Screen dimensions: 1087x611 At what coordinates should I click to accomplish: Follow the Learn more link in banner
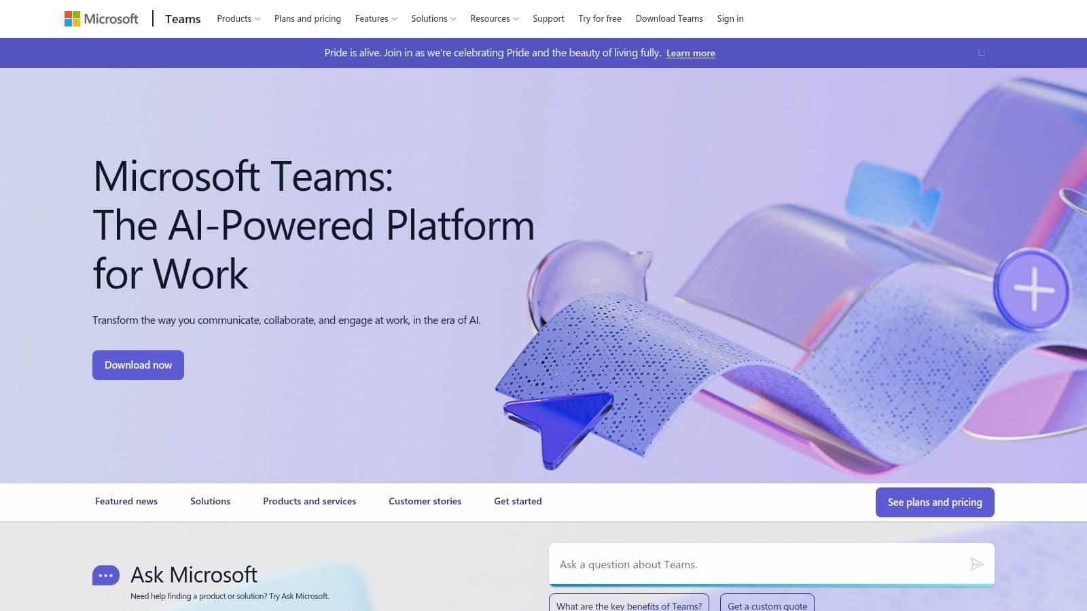690,53
